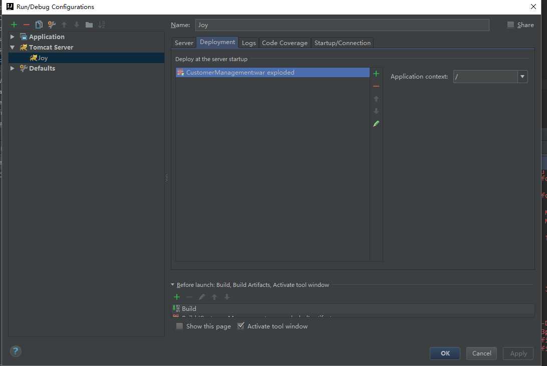Collapse the Before launch section

[172, 285]
